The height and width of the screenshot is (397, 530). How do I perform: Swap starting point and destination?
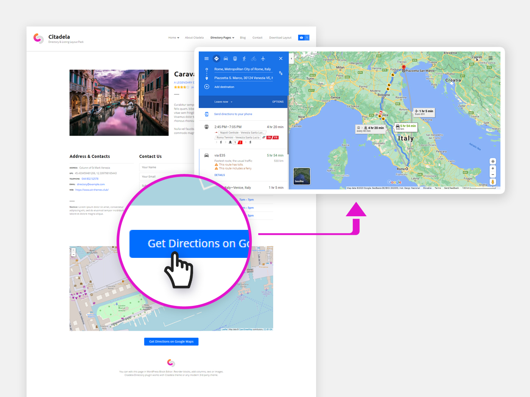click(281, 73)
